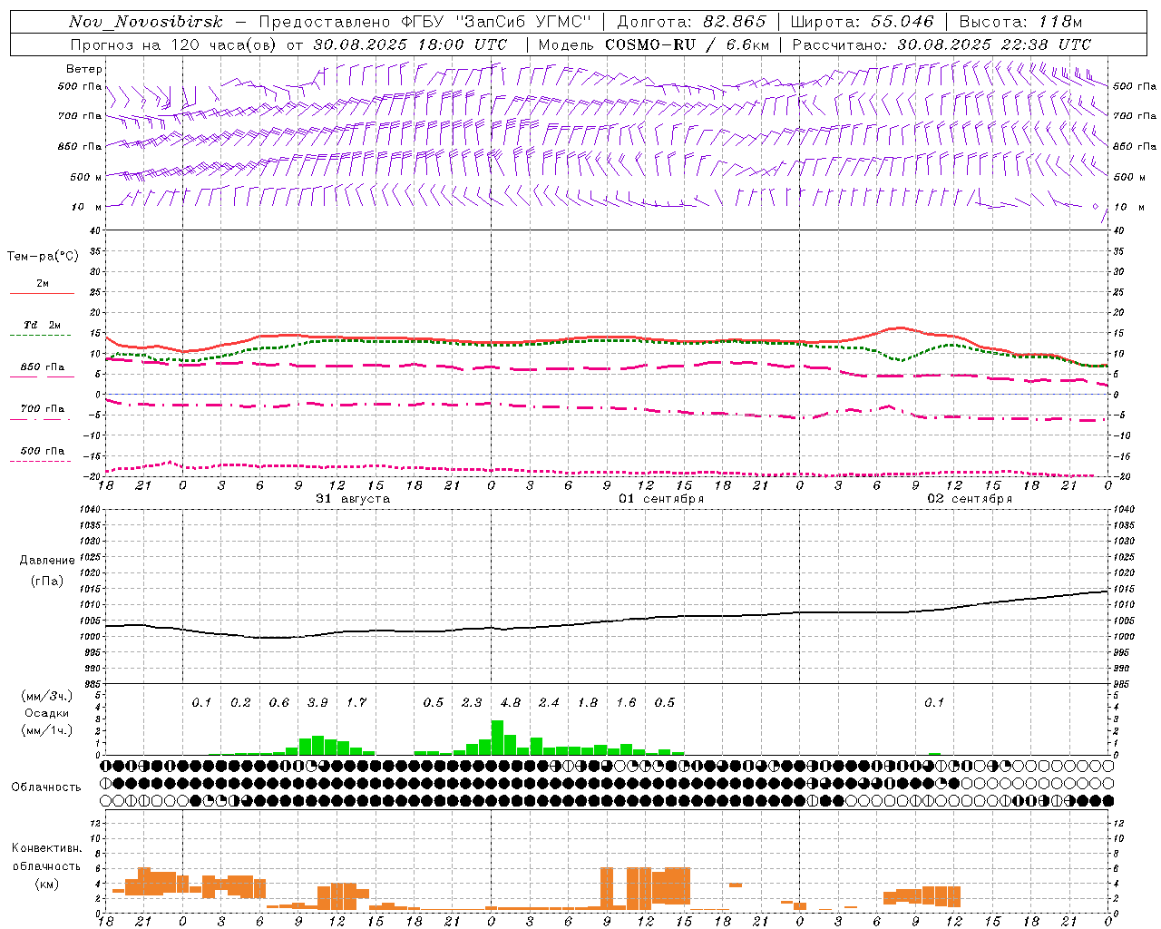Click the Nov_Novosibirsk station title
The width and height of the screenshot is (1161, 929).
pos(146,22)
